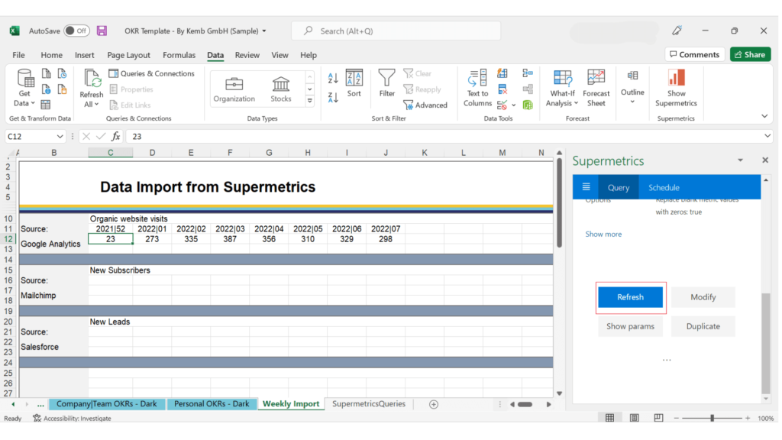Select the cell containing 387

[230, 239]
